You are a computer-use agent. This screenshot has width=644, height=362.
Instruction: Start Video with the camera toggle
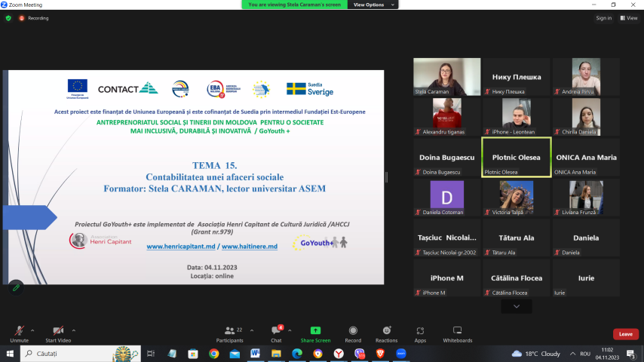tap(58, 334)
